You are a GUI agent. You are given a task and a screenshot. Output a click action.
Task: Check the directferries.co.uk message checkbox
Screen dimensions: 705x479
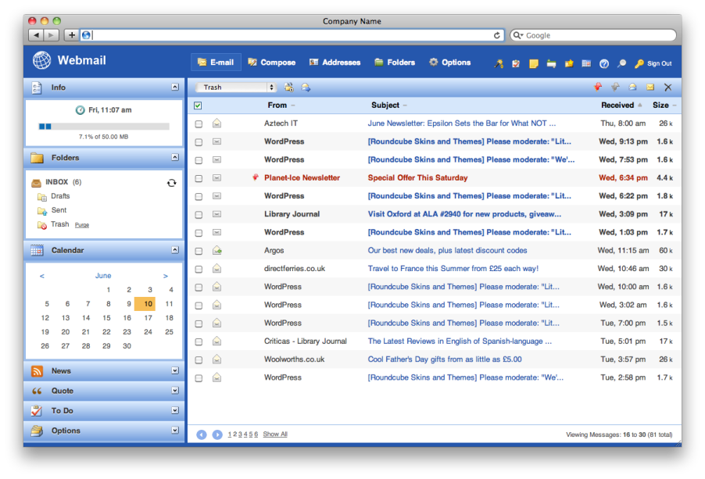click(199, 269)
